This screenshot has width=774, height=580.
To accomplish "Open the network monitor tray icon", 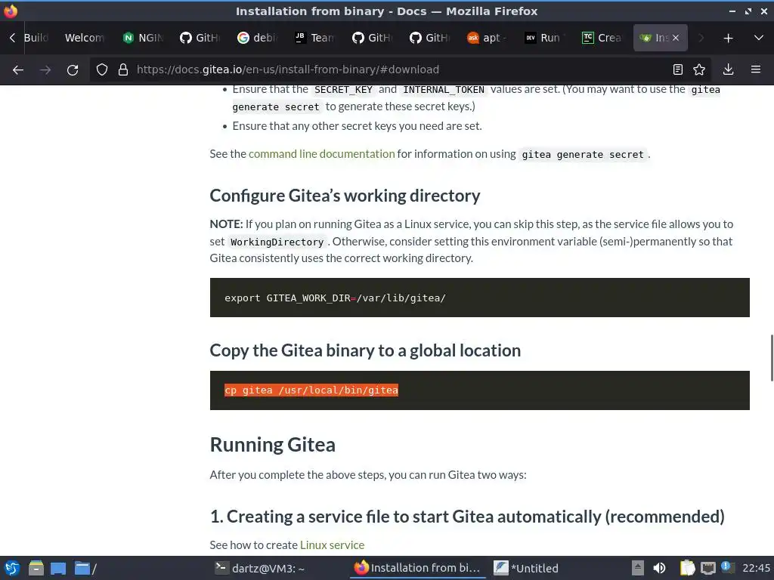I will tap(707, 568).
